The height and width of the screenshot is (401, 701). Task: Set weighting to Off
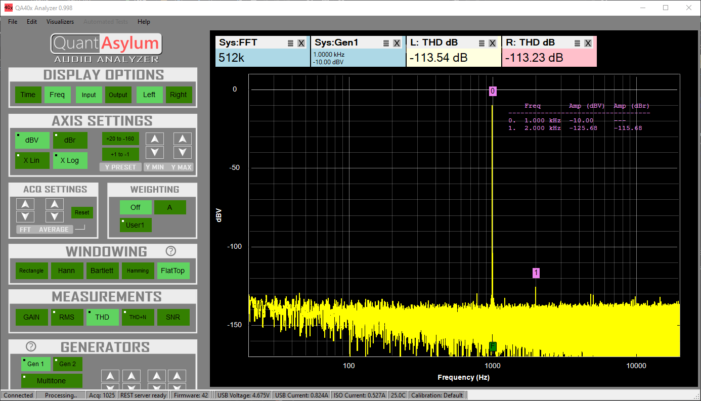[136, 207]
